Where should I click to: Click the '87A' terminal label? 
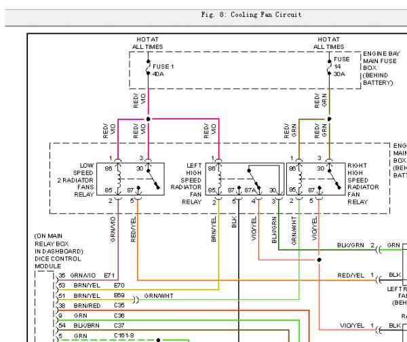click(250, 191)
